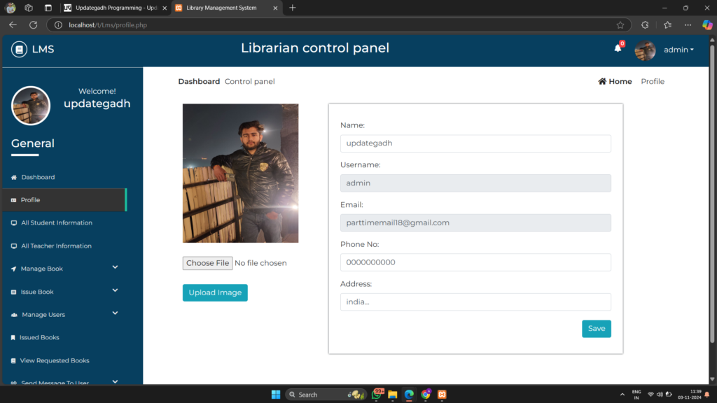Open the admin dropdown menu
Viewport: 717px width, 403px height.
pos(678,50)
